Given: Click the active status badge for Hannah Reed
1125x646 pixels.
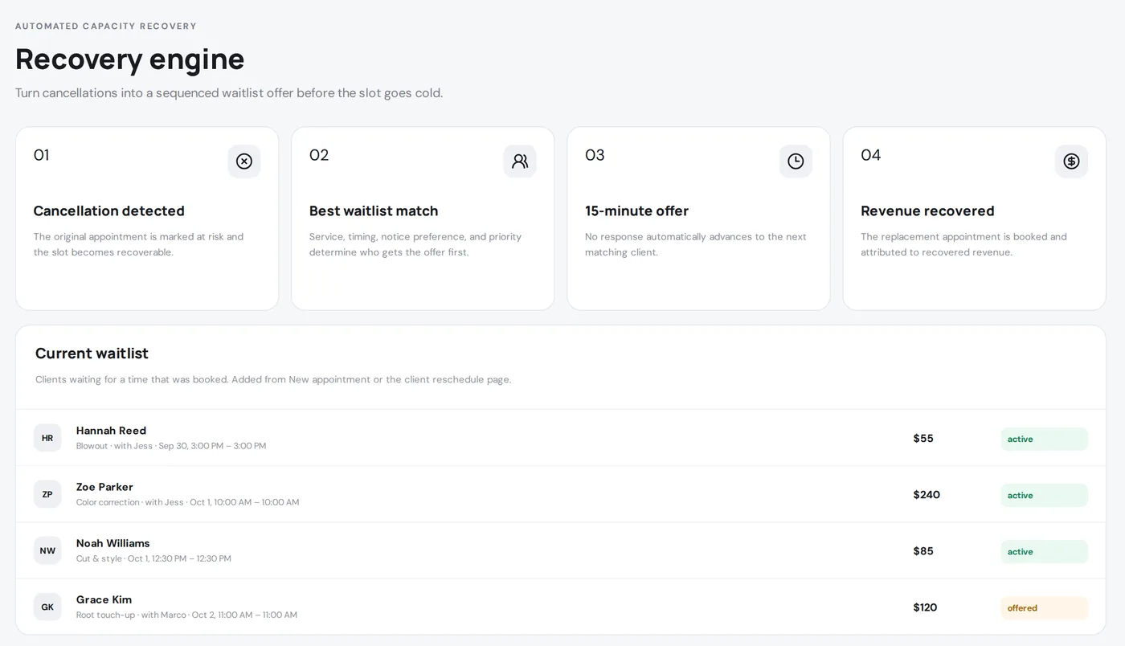Looking at the screenshot, I should point(1044,439).
